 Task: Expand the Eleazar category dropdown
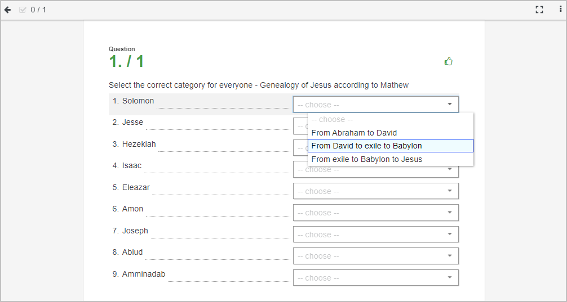click(376, 191)
